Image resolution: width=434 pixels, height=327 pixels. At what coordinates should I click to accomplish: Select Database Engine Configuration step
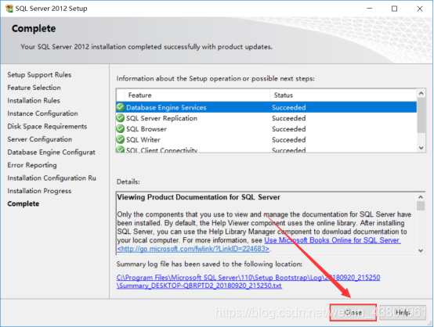(51, 153)
